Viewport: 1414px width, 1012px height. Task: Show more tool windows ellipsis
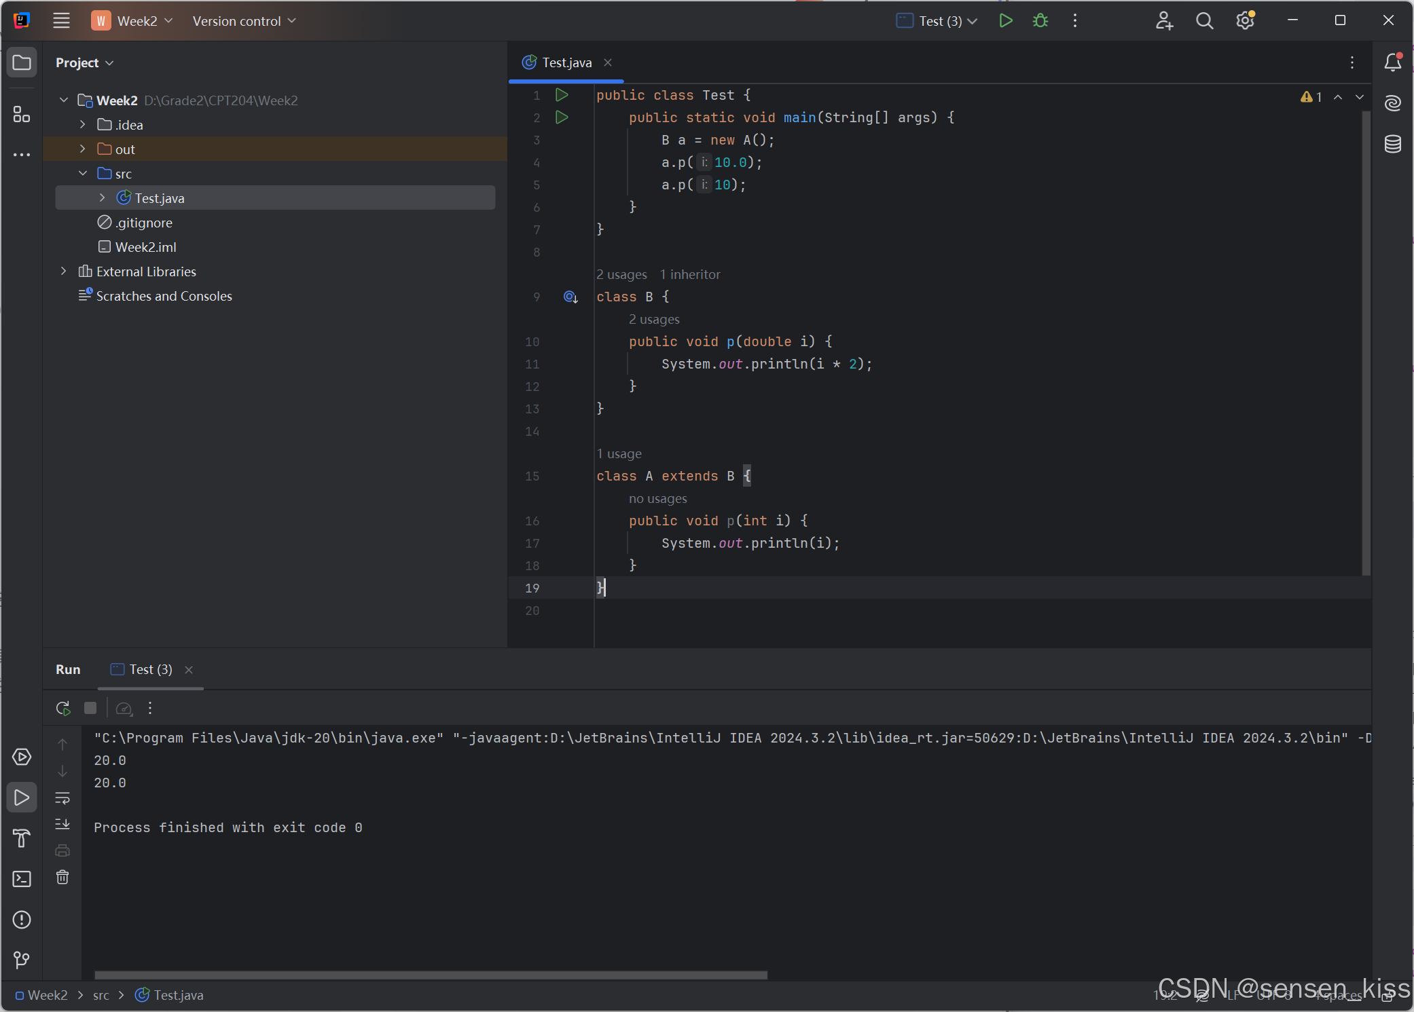tap(22, 155)
